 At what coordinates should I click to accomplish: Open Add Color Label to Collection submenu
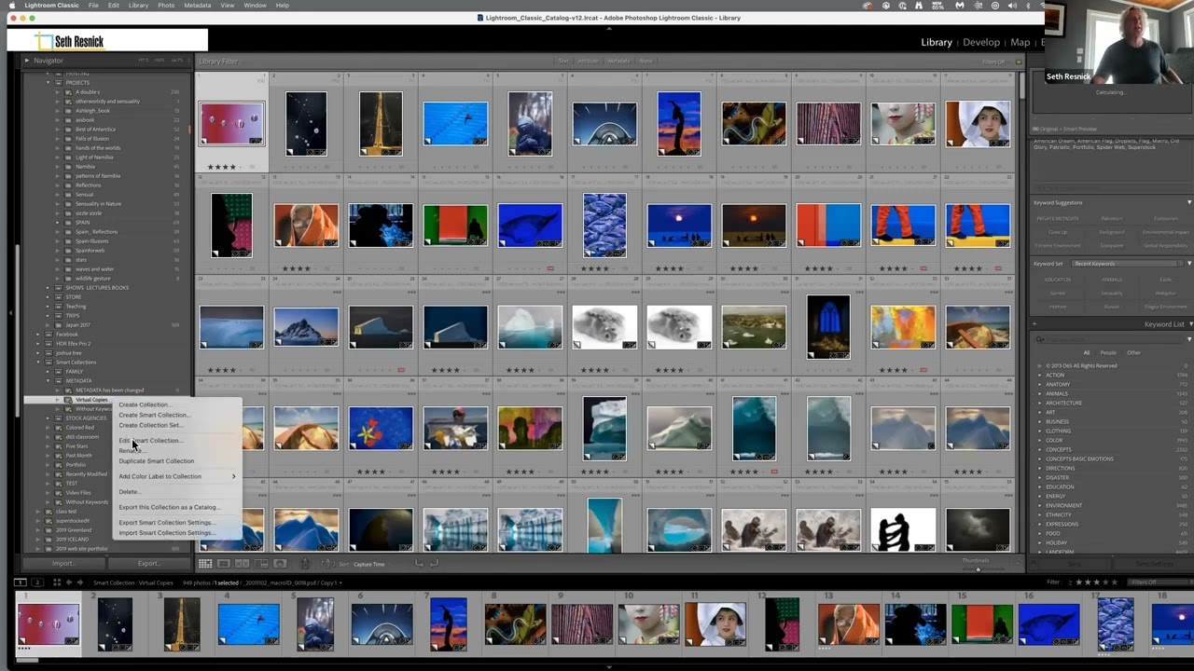[x=176, y=476]
